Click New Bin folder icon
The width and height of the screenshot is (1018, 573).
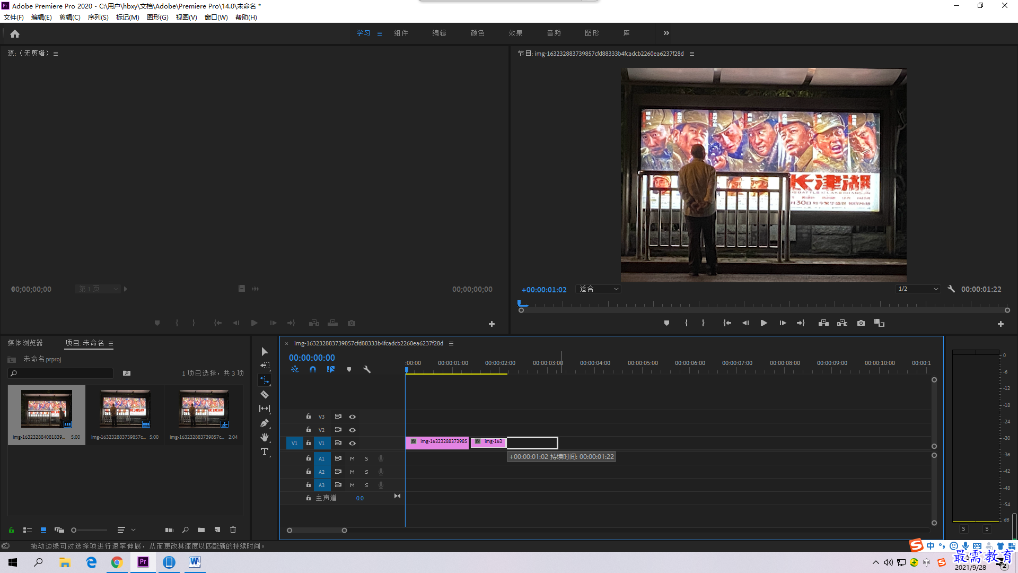(x=201, y=530)
